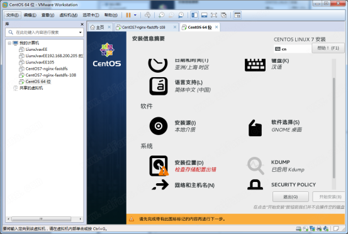Screen dimensions: 348x234
Task: Click the hard disk status bar icon
Action: pos(298,229)
